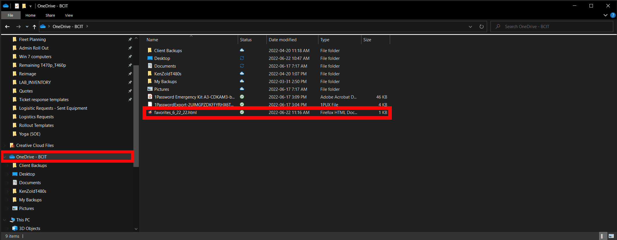617x240 pixels.
Task: Open the View ribbon tab
Action: point(69,15)
